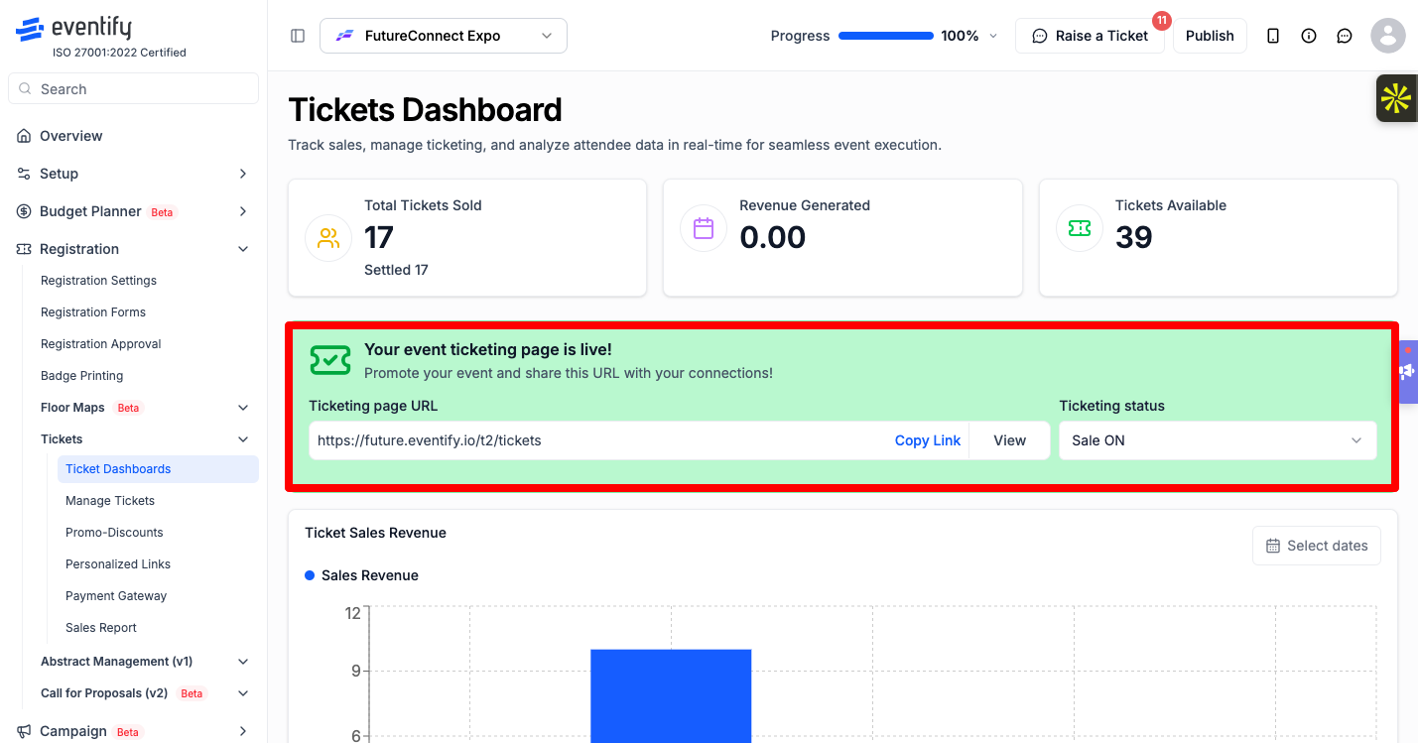Expand Call for Proposals (v2) chevron
This screenshot has height=743, width=1418.
tap(243, 693)
